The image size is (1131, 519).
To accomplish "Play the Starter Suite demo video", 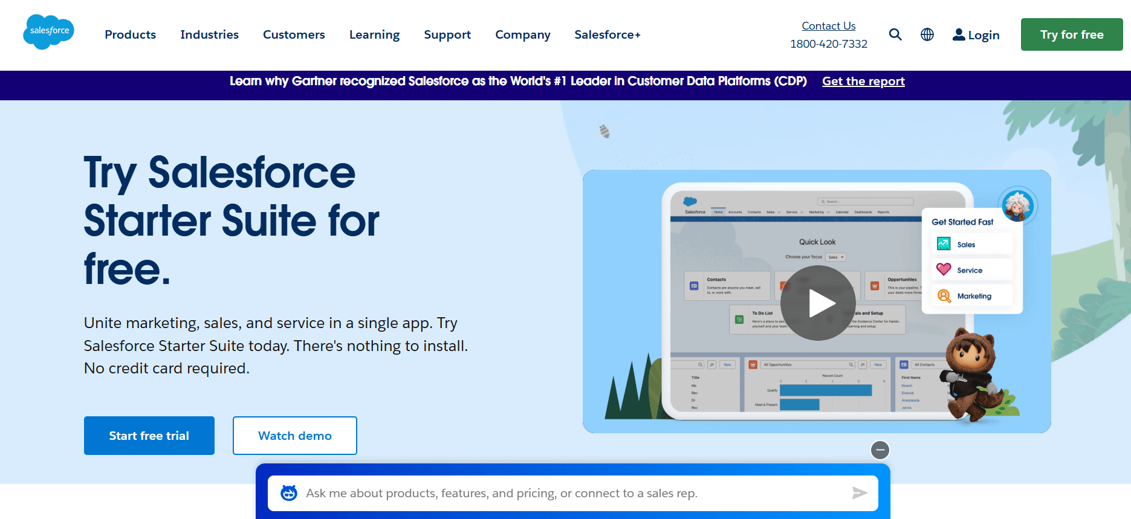I will click(x=817, y=303).
